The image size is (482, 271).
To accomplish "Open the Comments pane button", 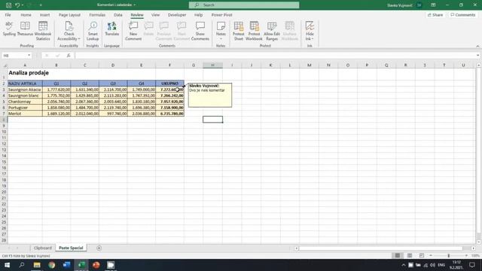I will (x=462, y=15).
